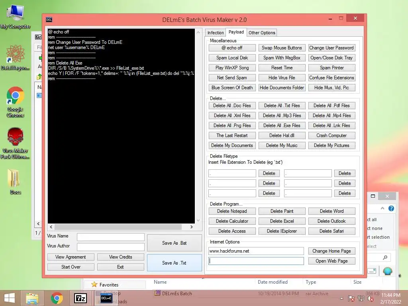Image resolution: width=408 pixels, height=306 pixels.
Task: Select the DataWagon desktop shortcut
Action: pyautogui.click(x=16, y=57)
